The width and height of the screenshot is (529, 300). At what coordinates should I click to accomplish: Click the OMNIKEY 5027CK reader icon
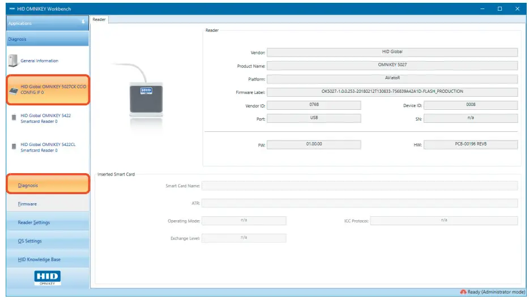[14, 91]
